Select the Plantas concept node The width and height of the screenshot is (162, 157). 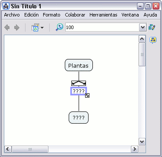pyautogui.click(x=79, y=65)
